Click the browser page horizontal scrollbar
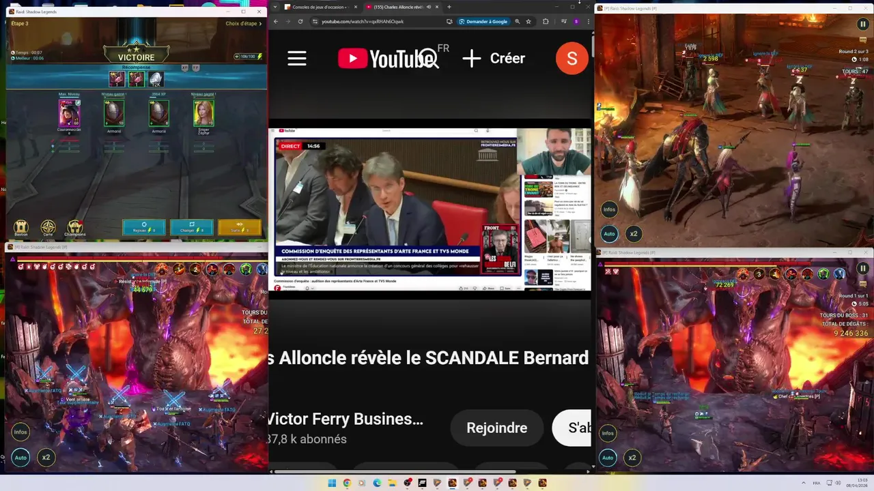Viewport: 874px width, 491px height. 394,471
